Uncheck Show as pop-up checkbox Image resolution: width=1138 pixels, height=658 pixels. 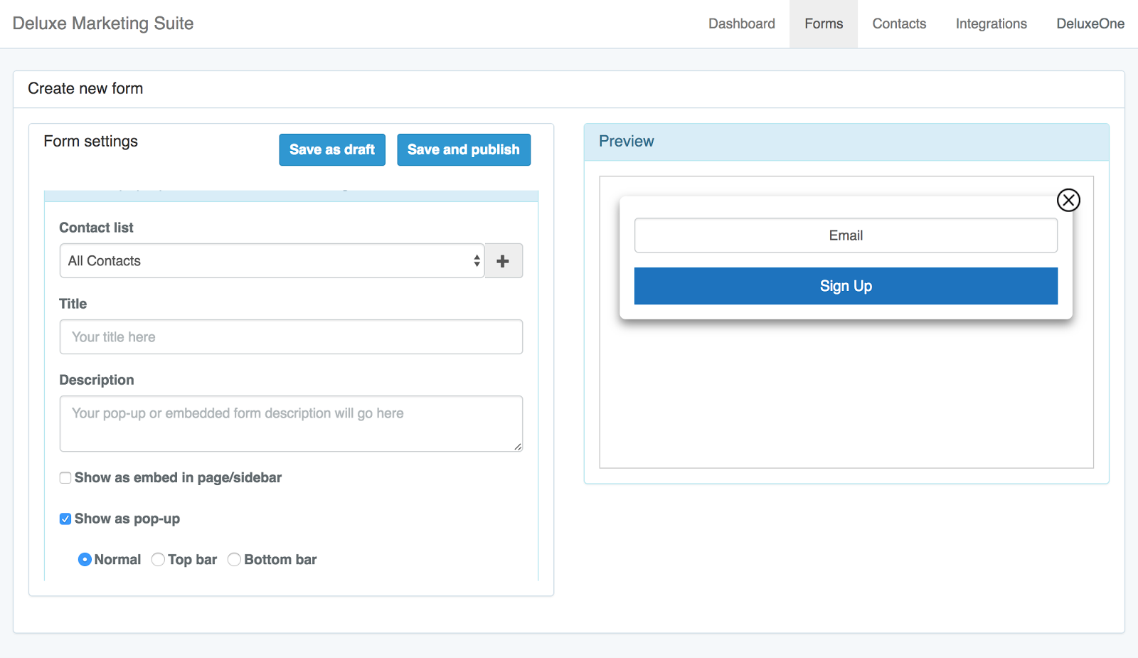click(x=65, y=519)
